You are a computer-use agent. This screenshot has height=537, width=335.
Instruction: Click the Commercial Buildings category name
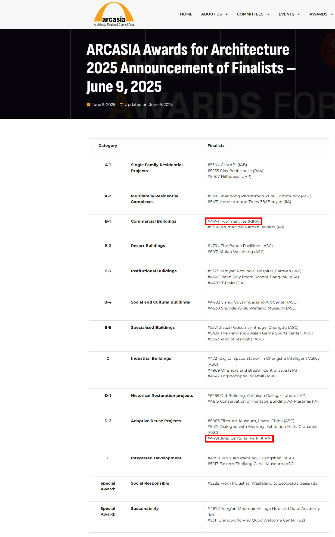coord(153,221)
